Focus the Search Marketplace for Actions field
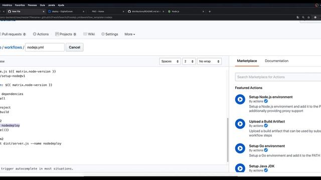321x180 pixels. (278, 77)
